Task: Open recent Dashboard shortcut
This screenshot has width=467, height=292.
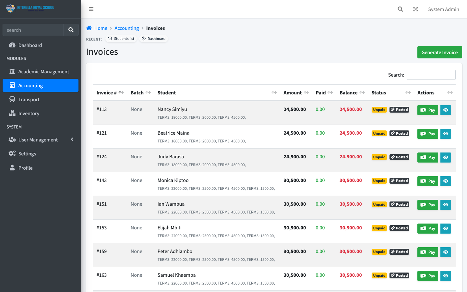Action: tap(153, 39)
